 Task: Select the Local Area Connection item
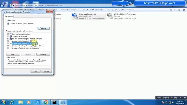[89, 16]
